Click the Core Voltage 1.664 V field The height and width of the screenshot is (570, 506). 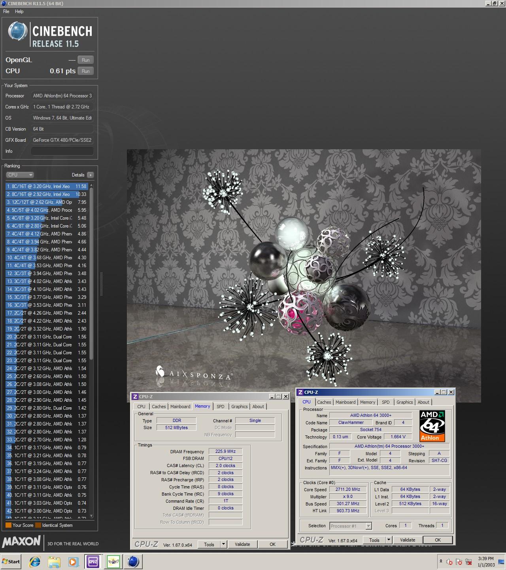pyautogui.click(x=398, y=437)
